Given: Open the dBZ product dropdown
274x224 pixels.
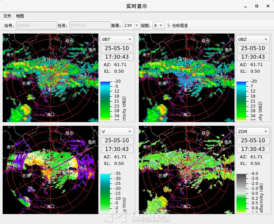Looking at the screenshot, I should click(x=253, y=39).
